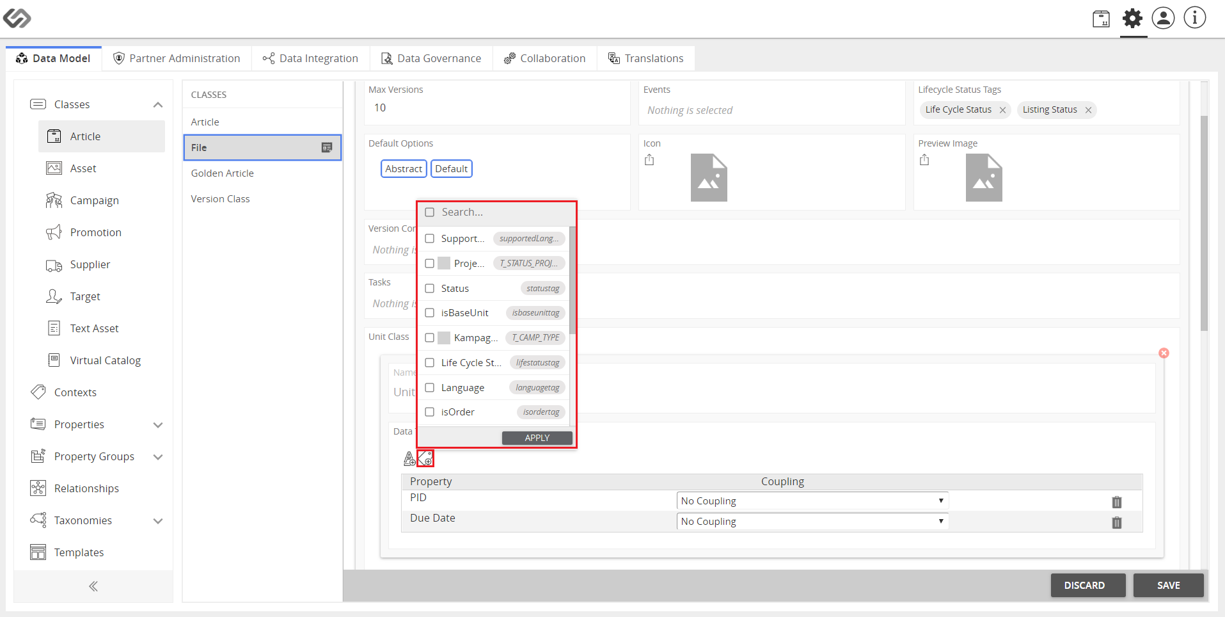
Task: Click the info circle icon
Action: click(1194, 18)
